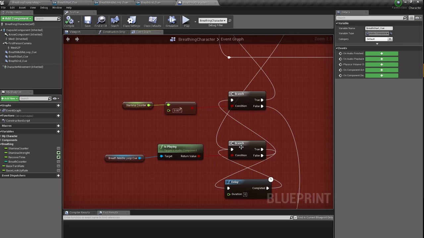The height and width of the screenshot is (238, 424).
Task: Open the Debug menu
Action: (x=44, y=8)
